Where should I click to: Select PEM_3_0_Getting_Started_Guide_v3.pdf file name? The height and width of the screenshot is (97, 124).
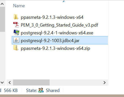(59, 25)
